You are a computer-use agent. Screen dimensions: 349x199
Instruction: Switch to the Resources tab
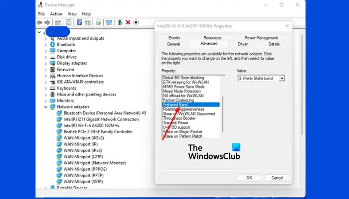pyautogui.click(x=212, y=38)
